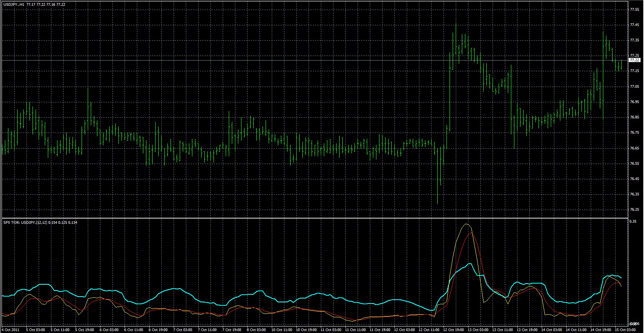Viewport: 644px width, 333px height.
Task: Click the 10 Oct 11:00 time marker
Action: (281, 330)
